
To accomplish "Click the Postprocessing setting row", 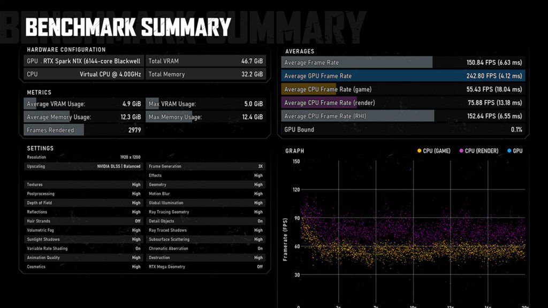I will pos(84,194).
